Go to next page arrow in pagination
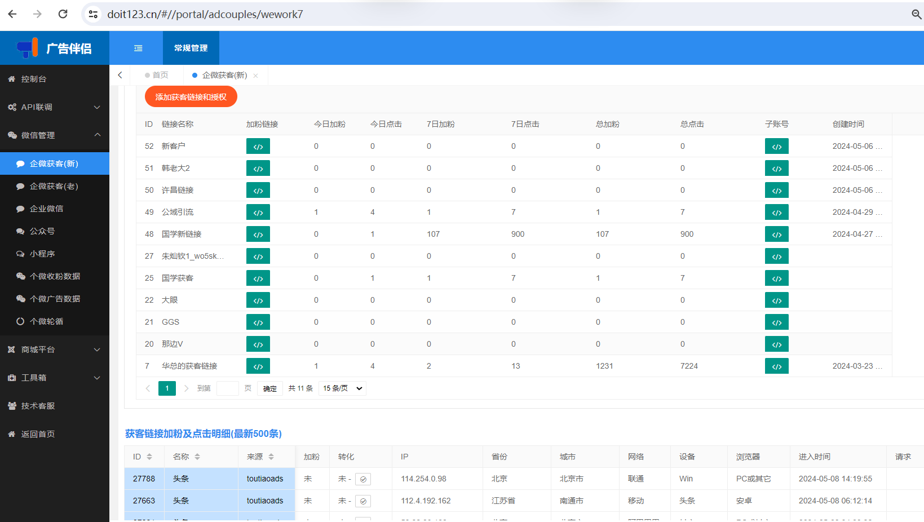The height and width of the screenshot is (522, 924). point(186,388)
